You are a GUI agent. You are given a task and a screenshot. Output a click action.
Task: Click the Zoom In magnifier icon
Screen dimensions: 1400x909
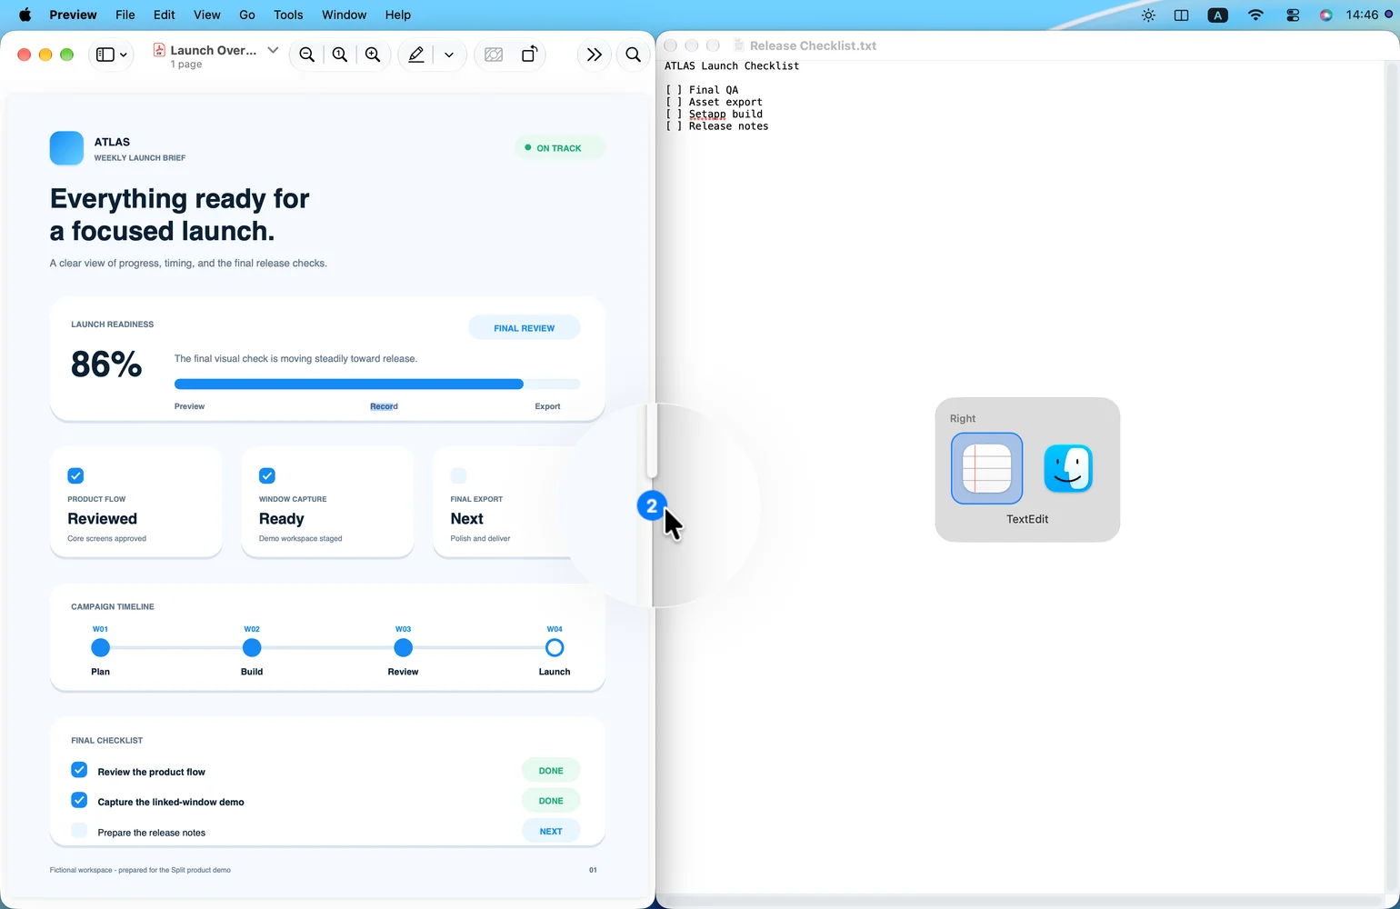(x=373, y=55)
